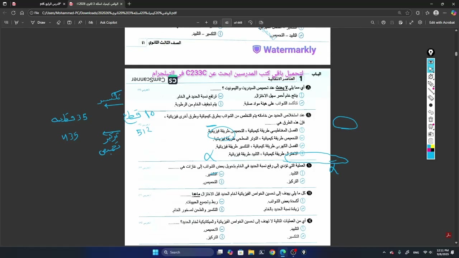Refresh the current page
Screen dimensions: 459x258
[13, 13]
